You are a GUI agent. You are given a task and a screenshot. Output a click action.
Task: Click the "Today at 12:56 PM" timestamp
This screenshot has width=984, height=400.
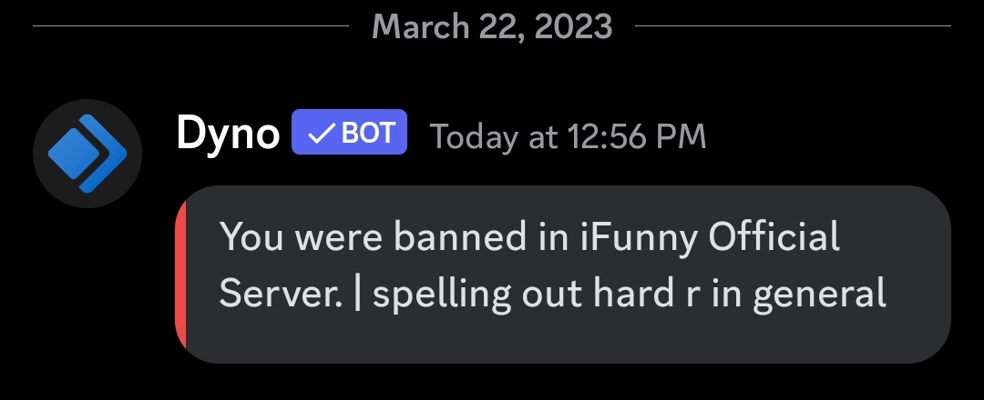coord(568,136)
